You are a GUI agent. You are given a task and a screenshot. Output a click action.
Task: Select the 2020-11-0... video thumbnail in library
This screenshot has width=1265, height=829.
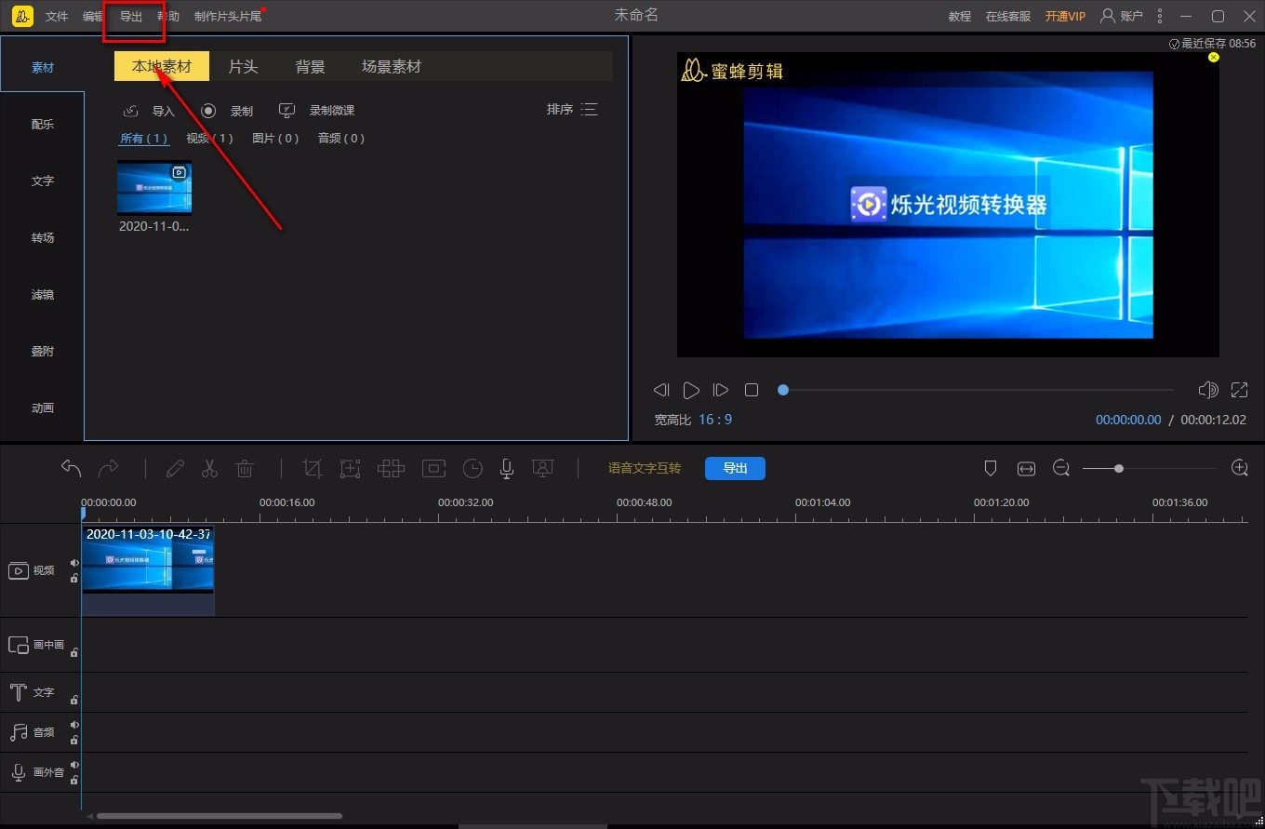point(154,188)
